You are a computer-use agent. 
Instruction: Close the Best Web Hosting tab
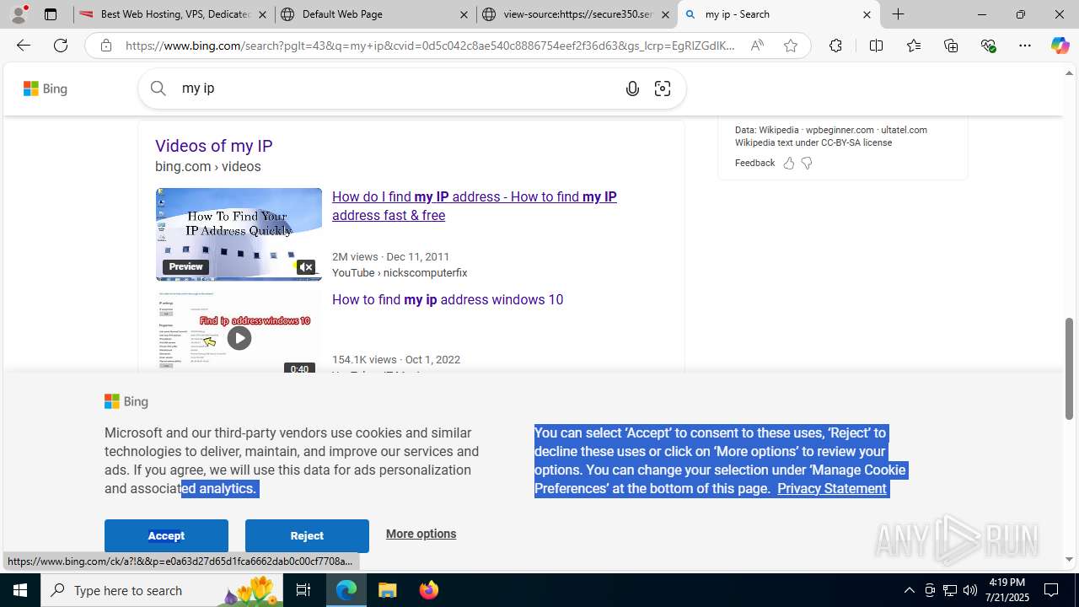(262, 14)
